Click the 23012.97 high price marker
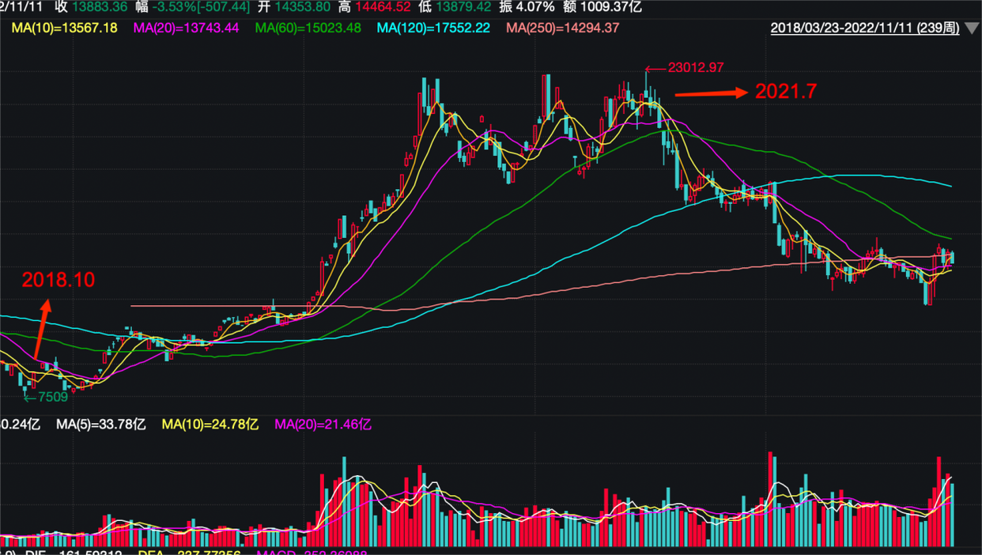This screenshot has height=555, width=982. (694, 68)
